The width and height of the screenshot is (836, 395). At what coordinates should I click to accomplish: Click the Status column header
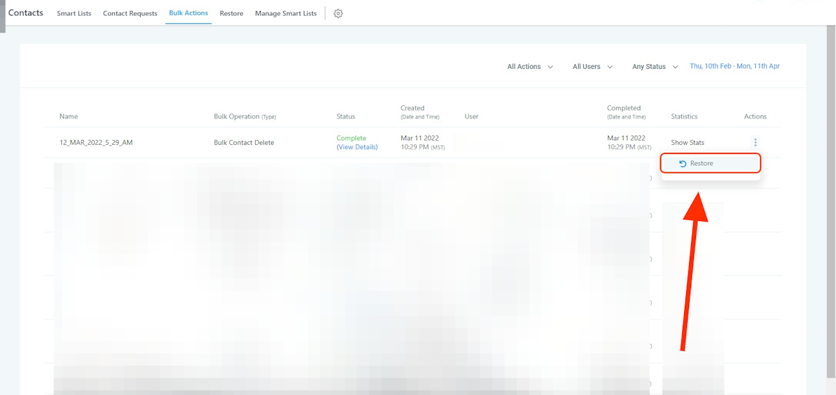[346, 116]
